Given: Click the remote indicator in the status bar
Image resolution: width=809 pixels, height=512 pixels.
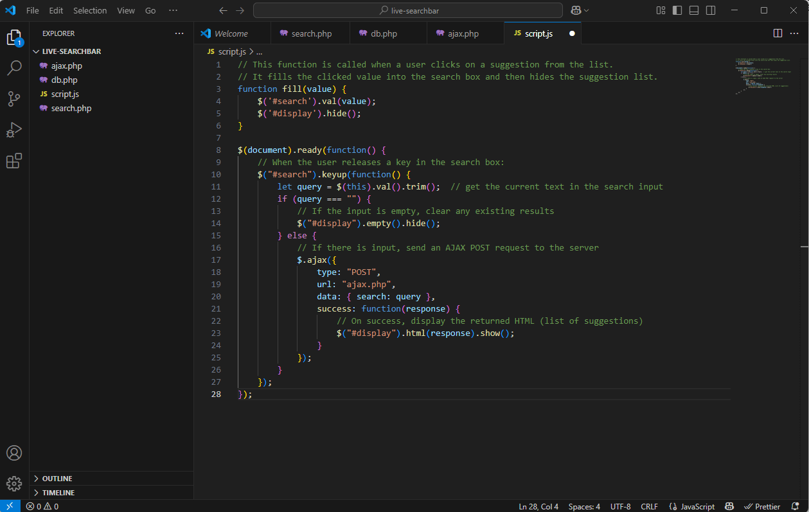Looking at the screenshot, I should coord(9,506).
